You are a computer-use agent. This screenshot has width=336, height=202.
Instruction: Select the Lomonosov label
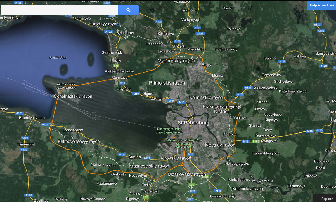pyautogui.click(x=73, y=130)
